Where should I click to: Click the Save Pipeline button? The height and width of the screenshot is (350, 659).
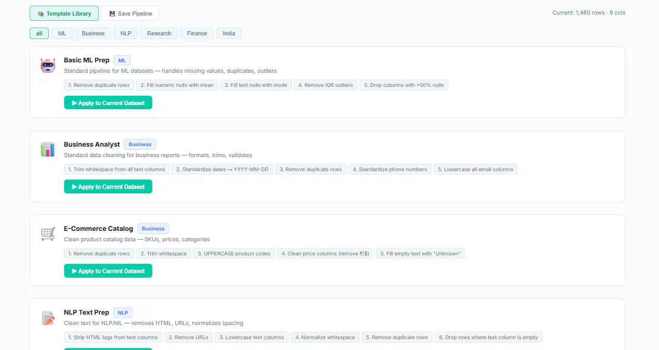(130, 14)
